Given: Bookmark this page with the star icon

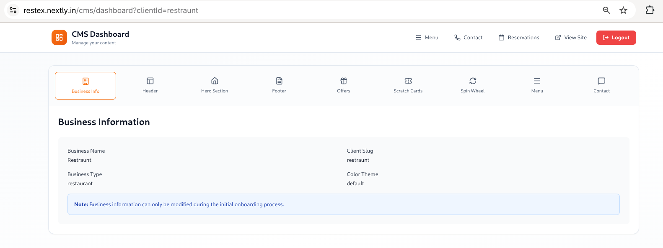Looking at the screenshot, I should pyautogui.click(x=624, y=10).
